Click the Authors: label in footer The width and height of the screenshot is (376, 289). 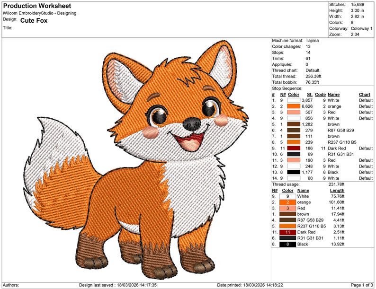point(11,285)
